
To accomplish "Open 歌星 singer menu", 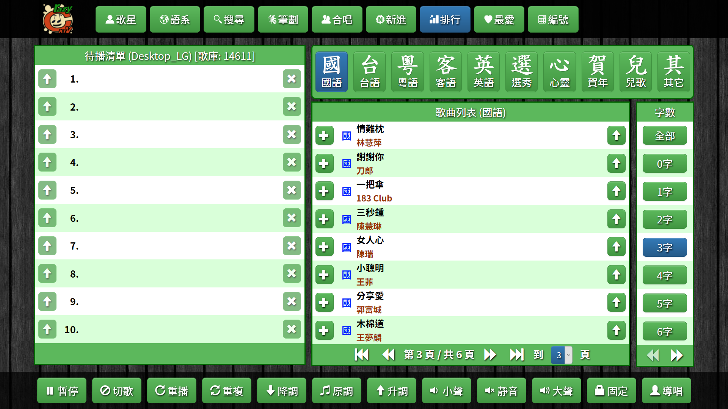I will 121,19.
